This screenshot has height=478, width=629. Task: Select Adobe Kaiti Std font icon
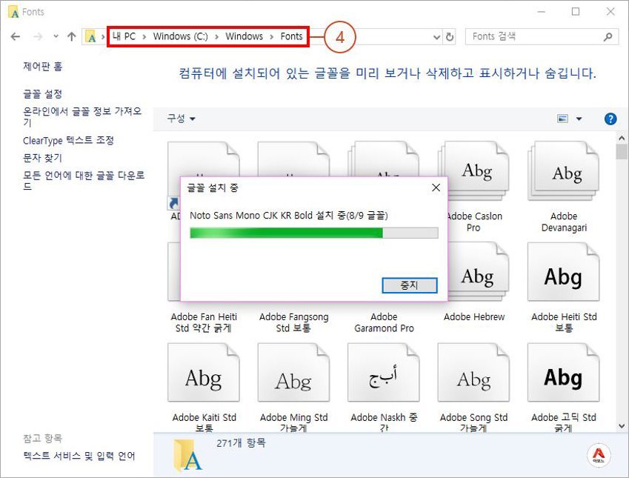(x=204, y=373)
